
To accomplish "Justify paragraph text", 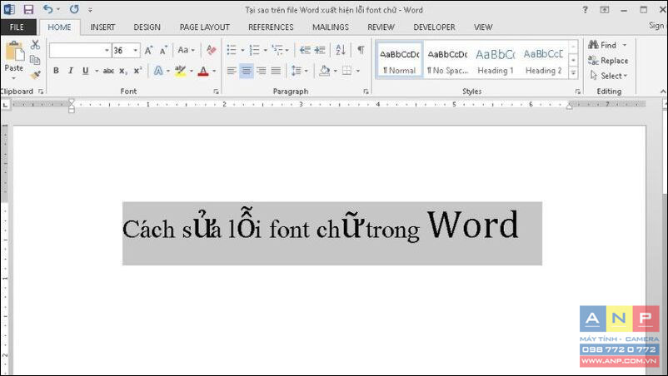I will (x=276, y=71).
